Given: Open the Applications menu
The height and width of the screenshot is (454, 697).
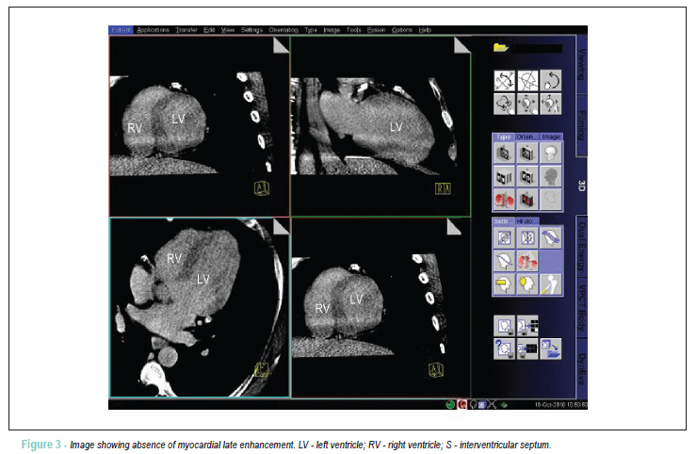Looking at the screenshot, I should click(x=153, y=30).
